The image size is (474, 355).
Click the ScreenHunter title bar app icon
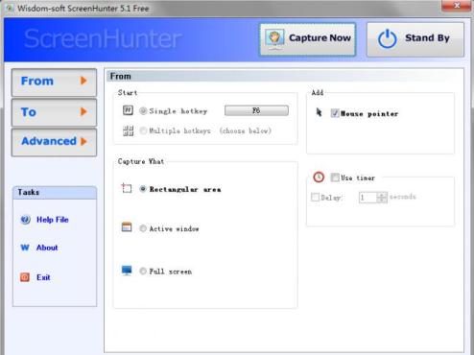pyautogui.click(x=10, y=8)
